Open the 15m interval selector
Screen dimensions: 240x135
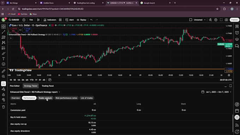click(x=31, y=20)
